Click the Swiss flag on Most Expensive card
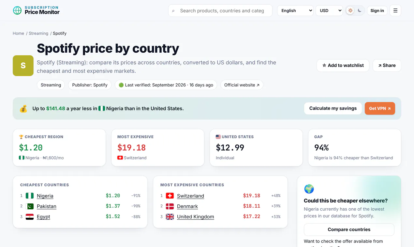This screenshot has width=414, height=247. click(120, 158)
